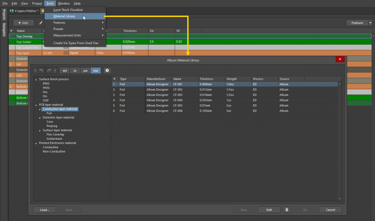This screenshot has height=221, width=375.
Task: Select Soldermask in the tree
Action: tap(54, 139)
